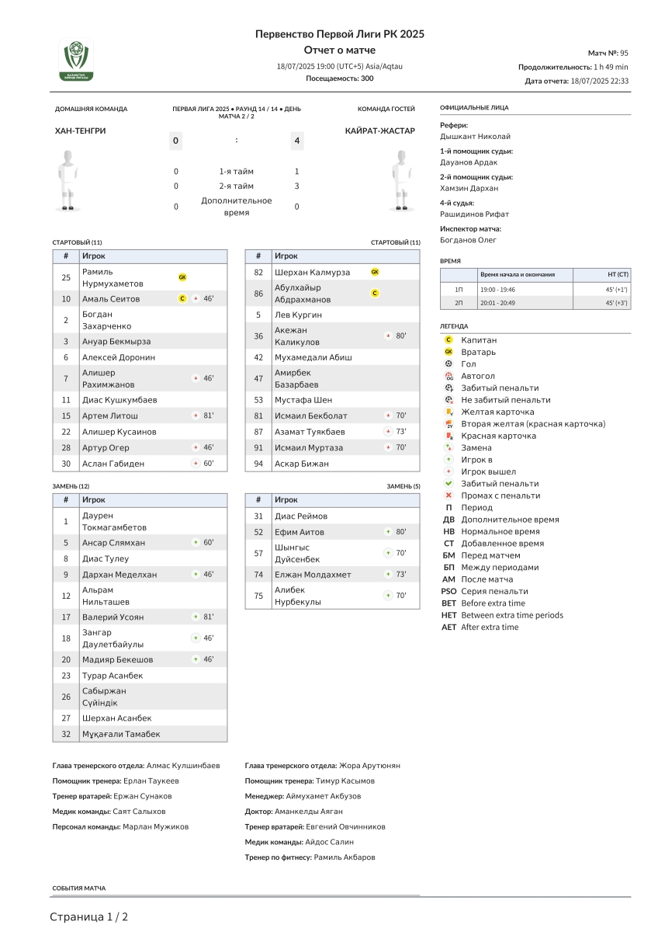Click the green scored-penalty checkmark in legend
658x932 pixels.
(x=448, y=483)
